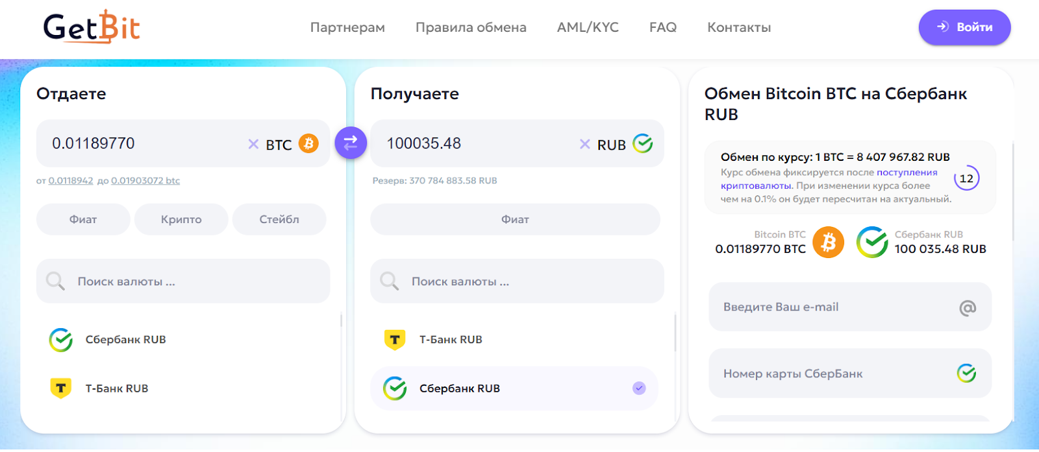This screenshot has height=452, width=1039.
Task: Click the checkmark on the selected Сбербанк RUB row
Action: coord(639,388)
